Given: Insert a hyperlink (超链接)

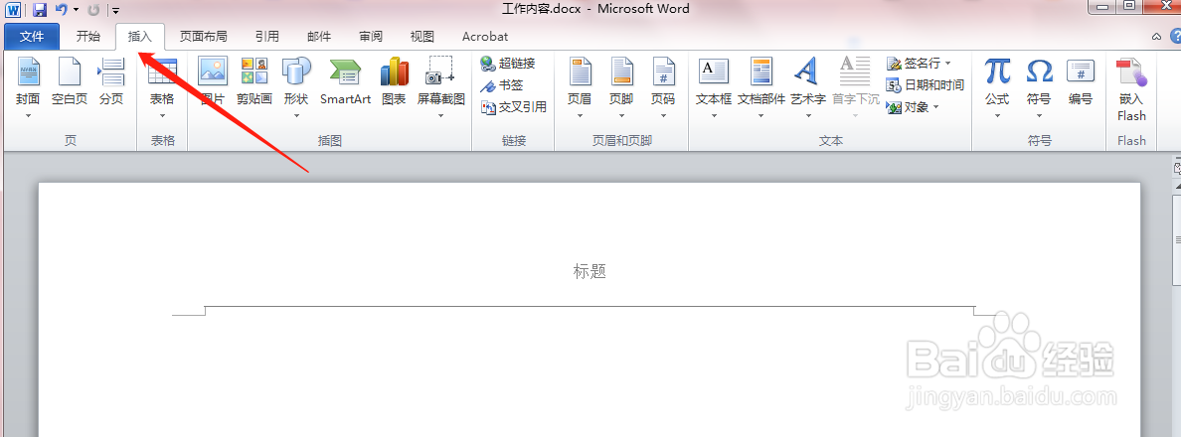Looking at the screenshot, I should [x=508, y=64].
